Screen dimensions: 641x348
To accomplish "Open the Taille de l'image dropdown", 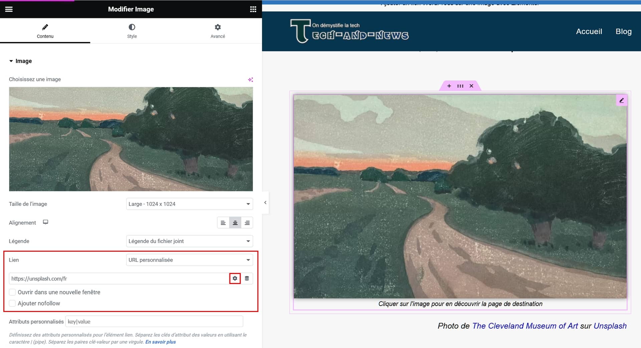I will tap(189, 204).
